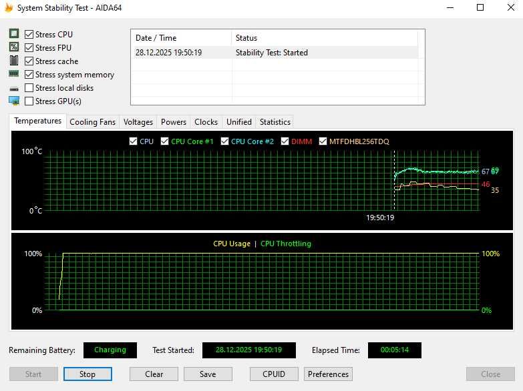
Task: Click the cache chip icon beside Stress cache
Action: [14, 60]
